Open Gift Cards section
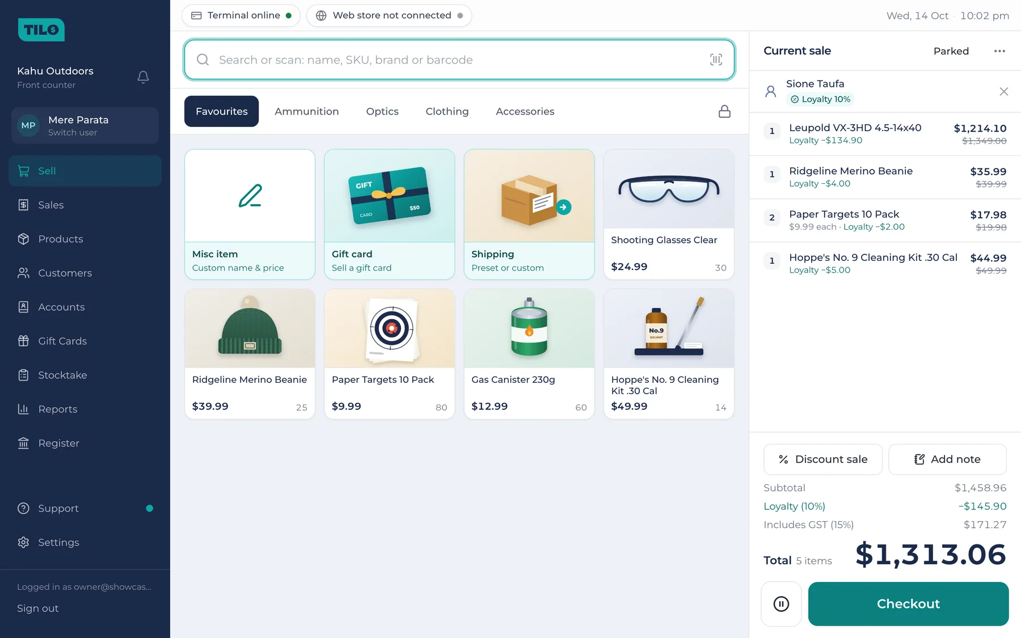 click(x=85, y=341)
